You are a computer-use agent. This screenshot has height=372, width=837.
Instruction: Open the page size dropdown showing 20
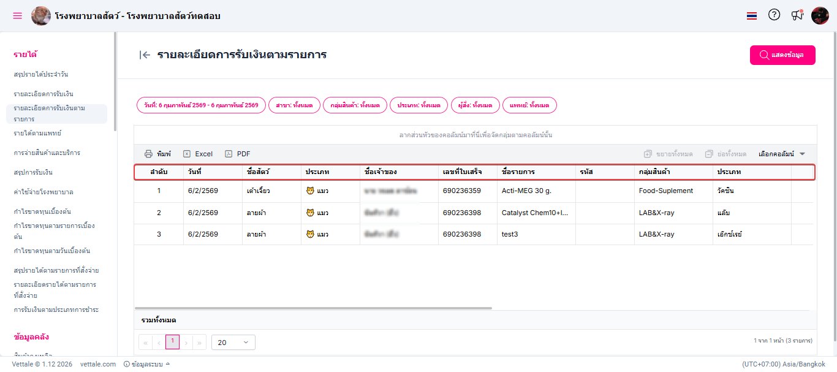click(233, 342)
